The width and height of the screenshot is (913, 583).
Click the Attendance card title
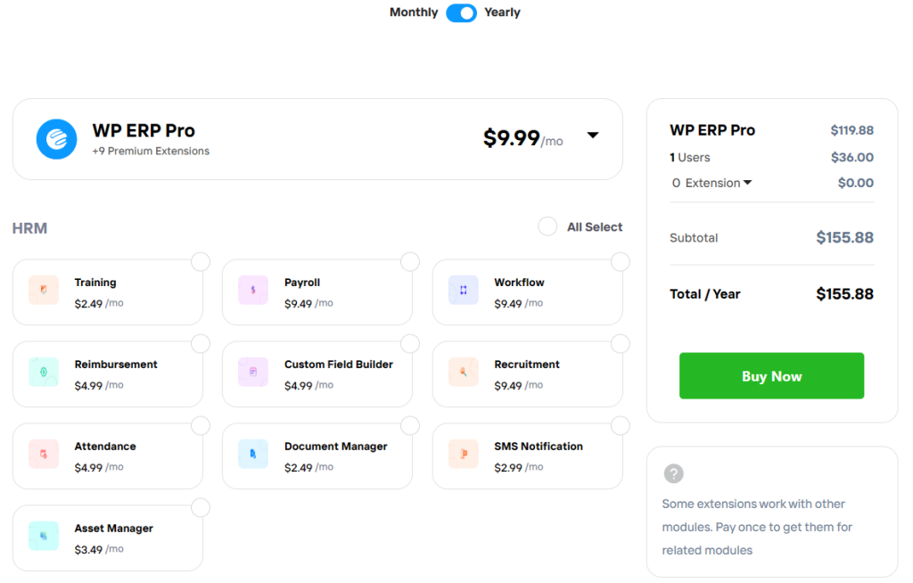coord(105,447)
